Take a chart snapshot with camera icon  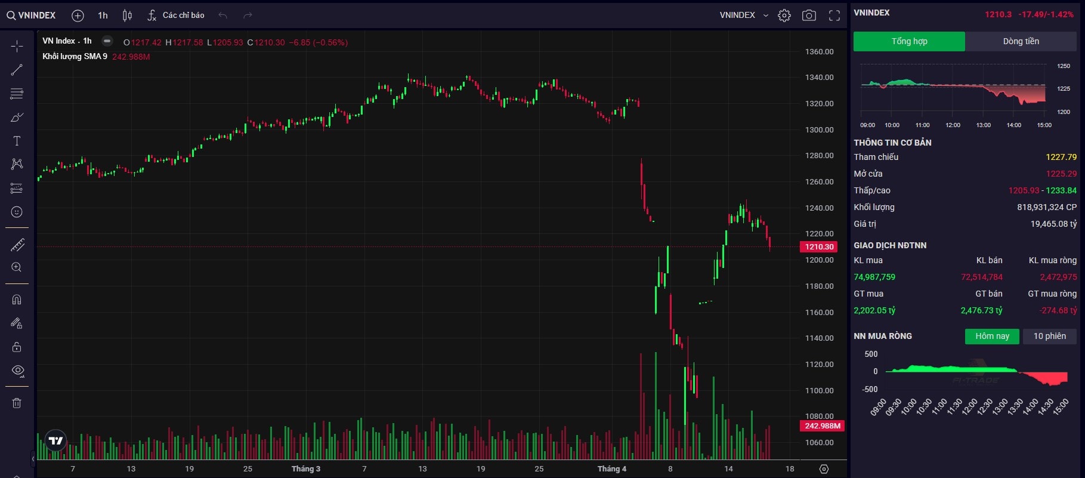pos(809,16)
